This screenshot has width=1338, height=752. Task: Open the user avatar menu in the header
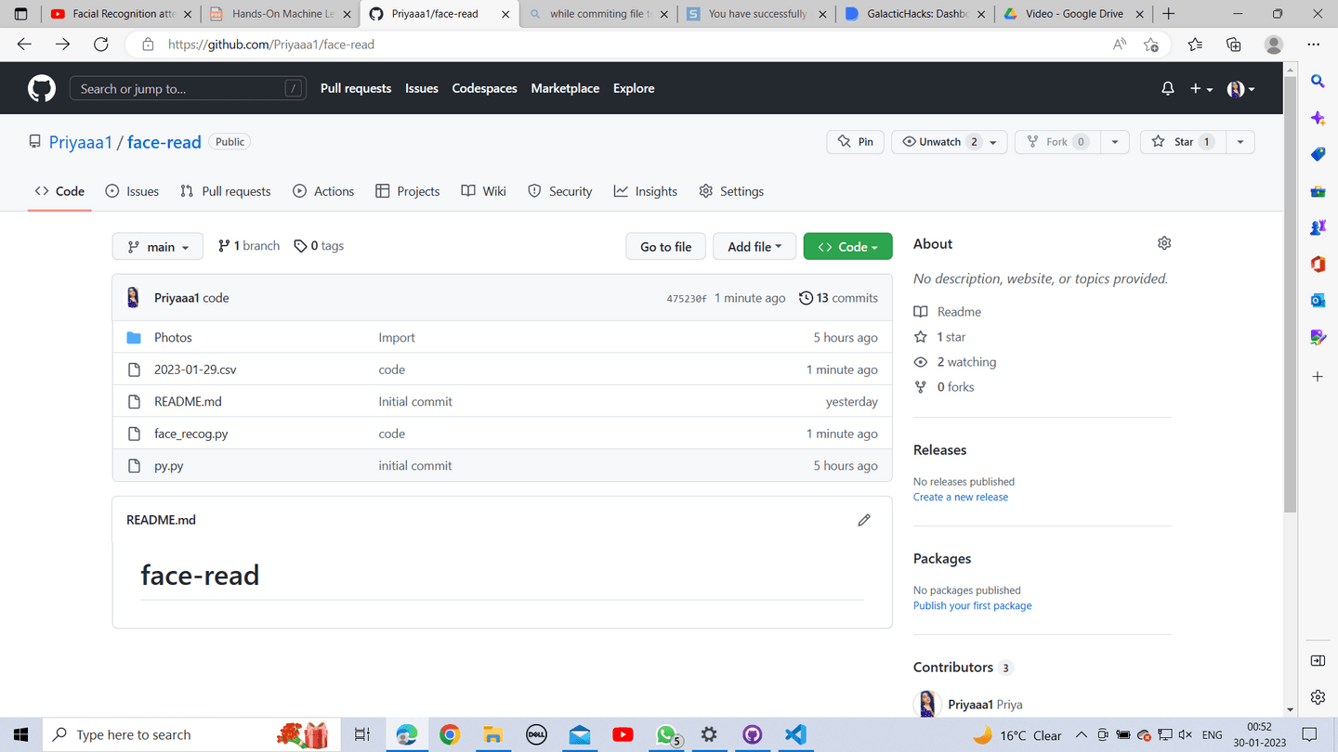[x=1241, y=88]
